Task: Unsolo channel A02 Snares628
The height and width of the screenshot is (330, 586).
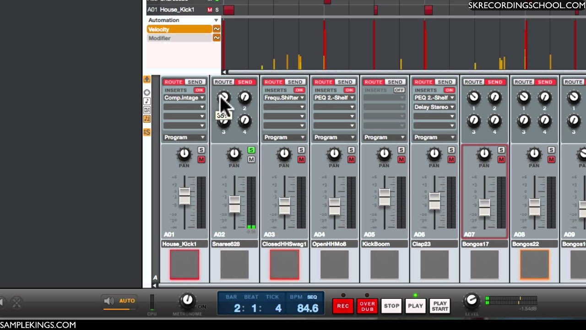Action: 251,150
